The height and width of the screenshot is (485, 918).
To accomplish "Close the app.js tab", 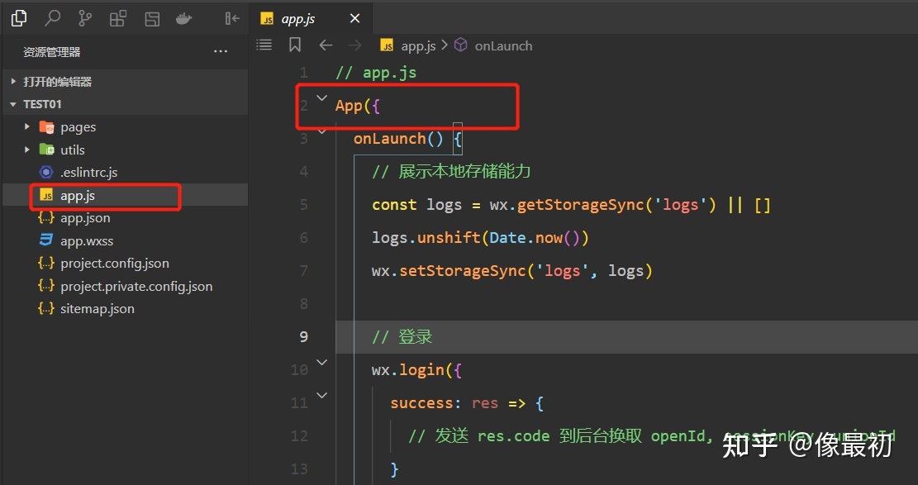I will tap(354, 19).
